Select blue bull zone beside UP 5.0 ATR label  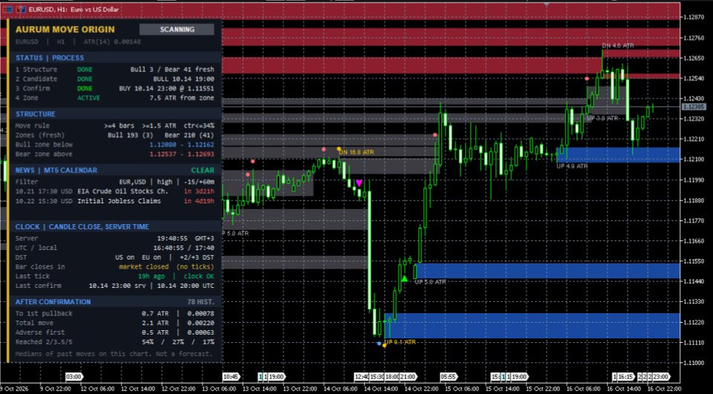548,271
